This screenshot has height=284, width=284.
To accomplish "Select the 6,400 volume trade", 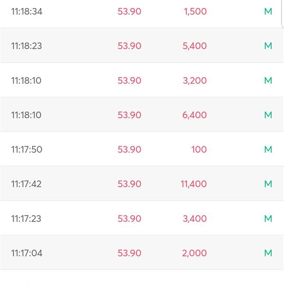I will [142, 115].
